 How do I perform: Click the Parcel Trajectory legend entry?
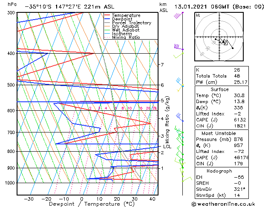tap(132, 23)
